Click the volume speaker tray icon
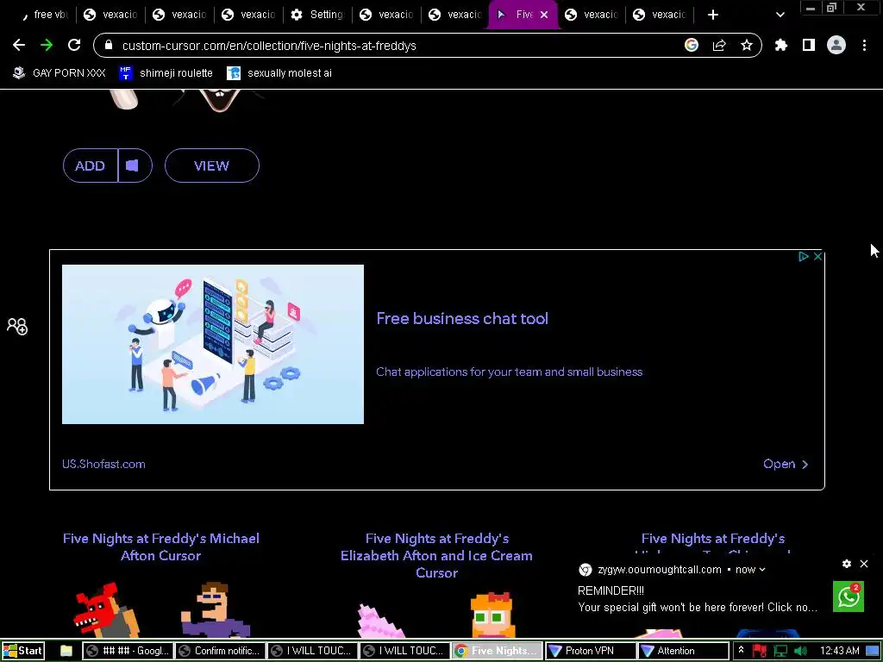Screen dimensions: 883x662 point(799,651)
